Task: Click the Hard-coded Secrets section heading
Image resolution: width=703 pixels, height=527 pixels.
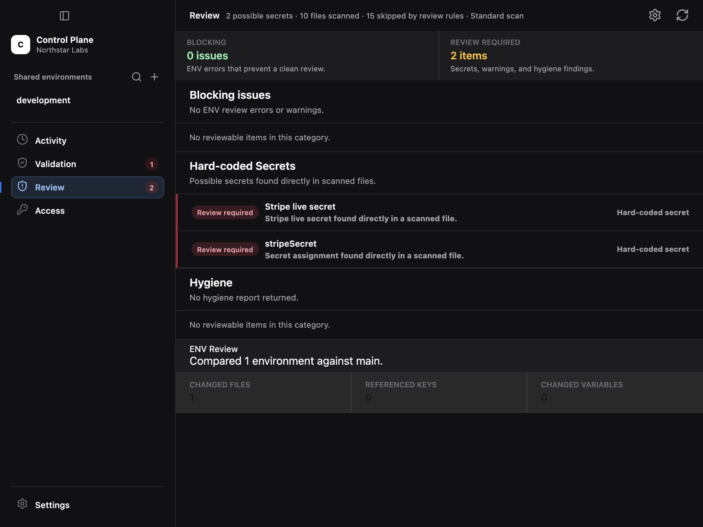Action: click(242, 166)
